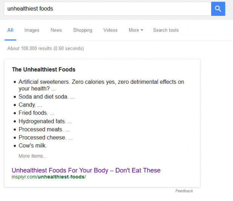Expand the 'More items...' link

(33, 156)
